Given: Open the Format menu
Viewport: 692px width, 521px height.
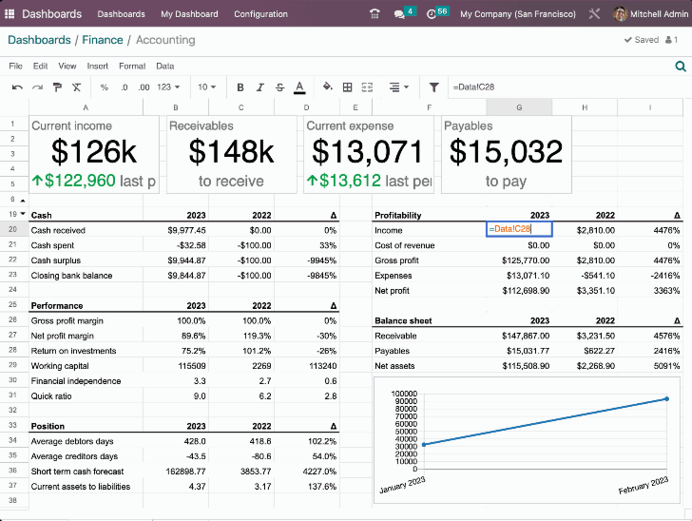Looking at the screenshot, I should pyautogui.click(x=132, y=67).
